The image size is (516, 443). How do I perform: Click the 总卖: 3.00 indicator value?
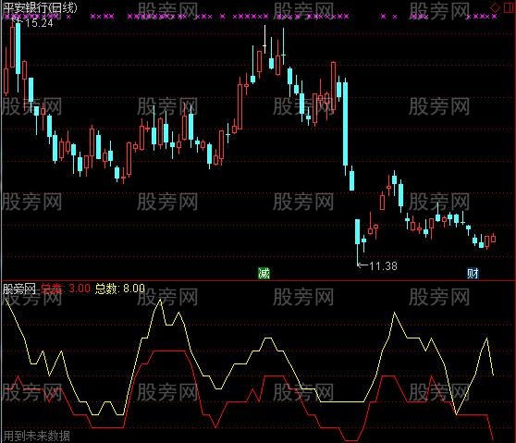point(66,289)
